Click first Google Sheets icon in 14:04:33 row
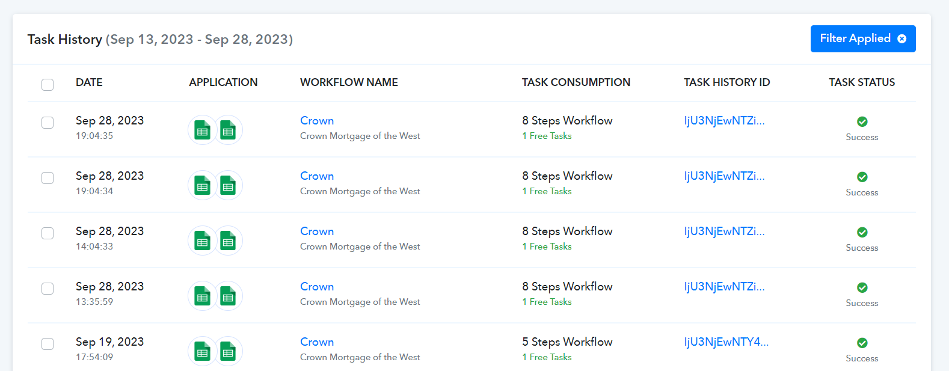 click(202, 241)
